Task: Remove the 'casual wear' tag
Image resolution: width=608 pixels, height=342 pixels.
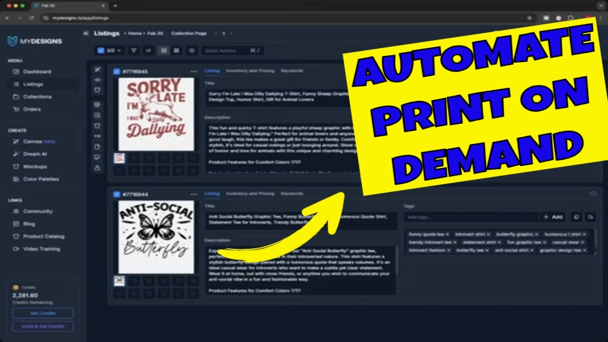Action: click(583, 242)
